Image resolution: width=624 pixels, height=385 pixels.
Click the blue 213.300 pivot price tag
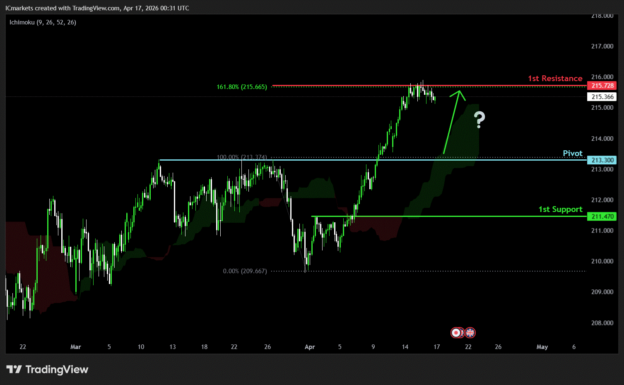pos(602,160)
